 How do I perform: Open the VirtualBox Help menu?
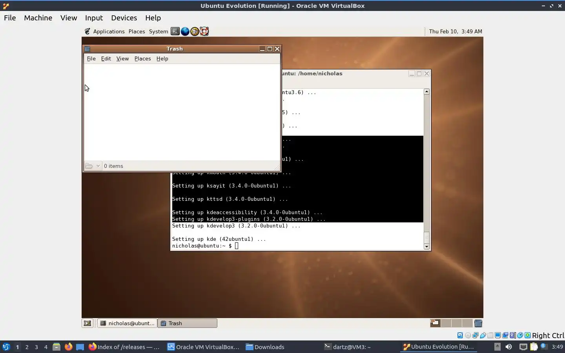pyautogui.click(x=153, y=18)
